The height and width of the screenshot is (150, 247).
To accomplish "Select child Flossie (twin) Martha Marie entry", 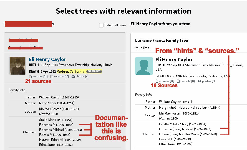I will click(187, 134).
